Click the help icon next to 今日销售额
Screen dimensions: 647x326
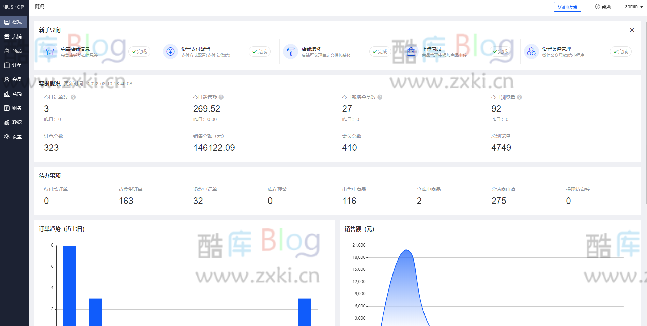coord(221,97)
